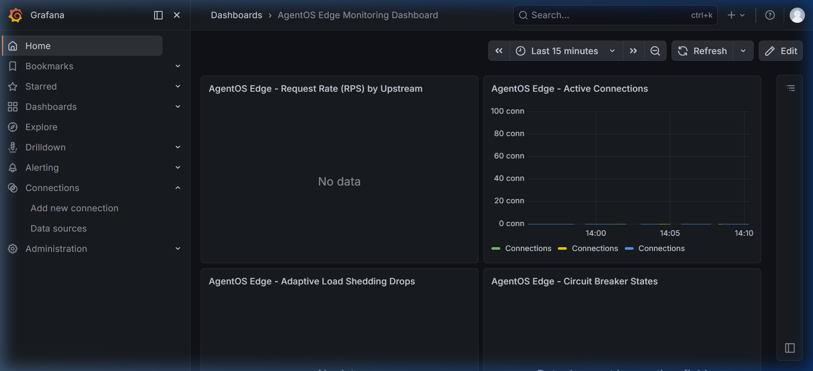813x371 pixels.
Task: Open the Dashboards sidebar item
Action: [x=51, y=107]
